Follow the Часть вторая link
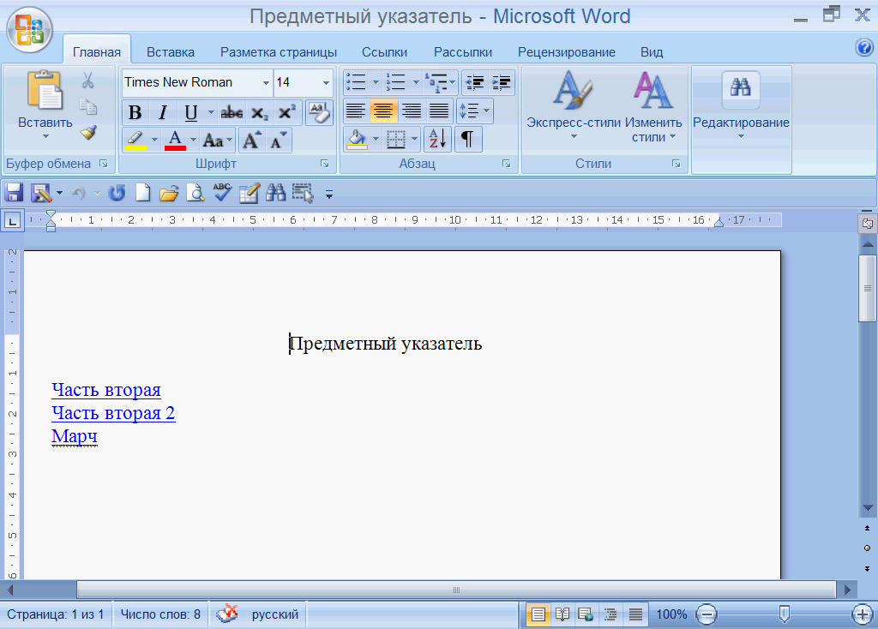Viewport: 878px width, 629px height. click(x=105, y=390)
